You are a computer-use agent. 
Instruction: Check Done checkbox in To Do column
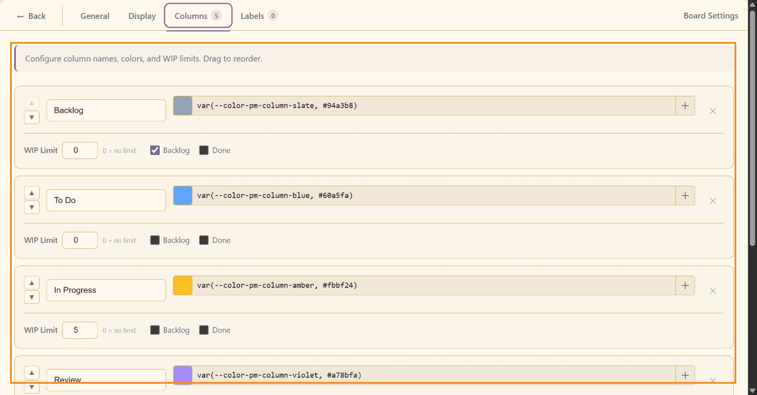[x=204, y=240]
